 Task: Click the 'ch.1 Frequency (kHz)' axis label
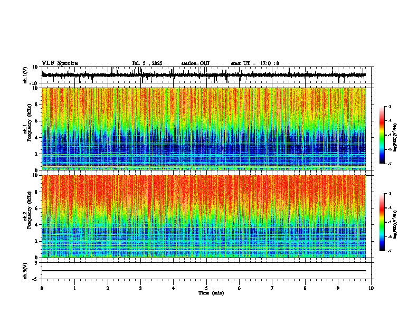[27, 122]
